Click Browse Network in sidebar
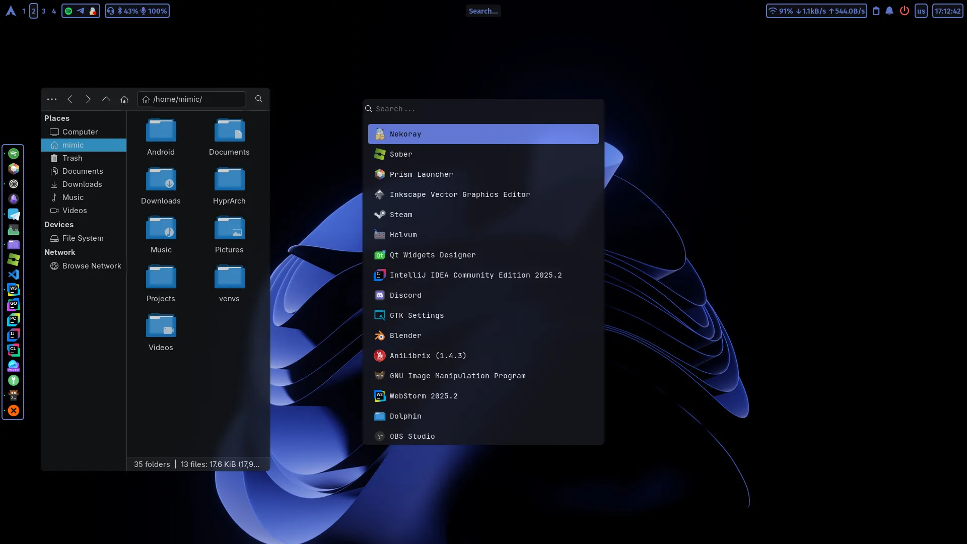967x544 pixels. pyautogui.click(x=84, y=266)
